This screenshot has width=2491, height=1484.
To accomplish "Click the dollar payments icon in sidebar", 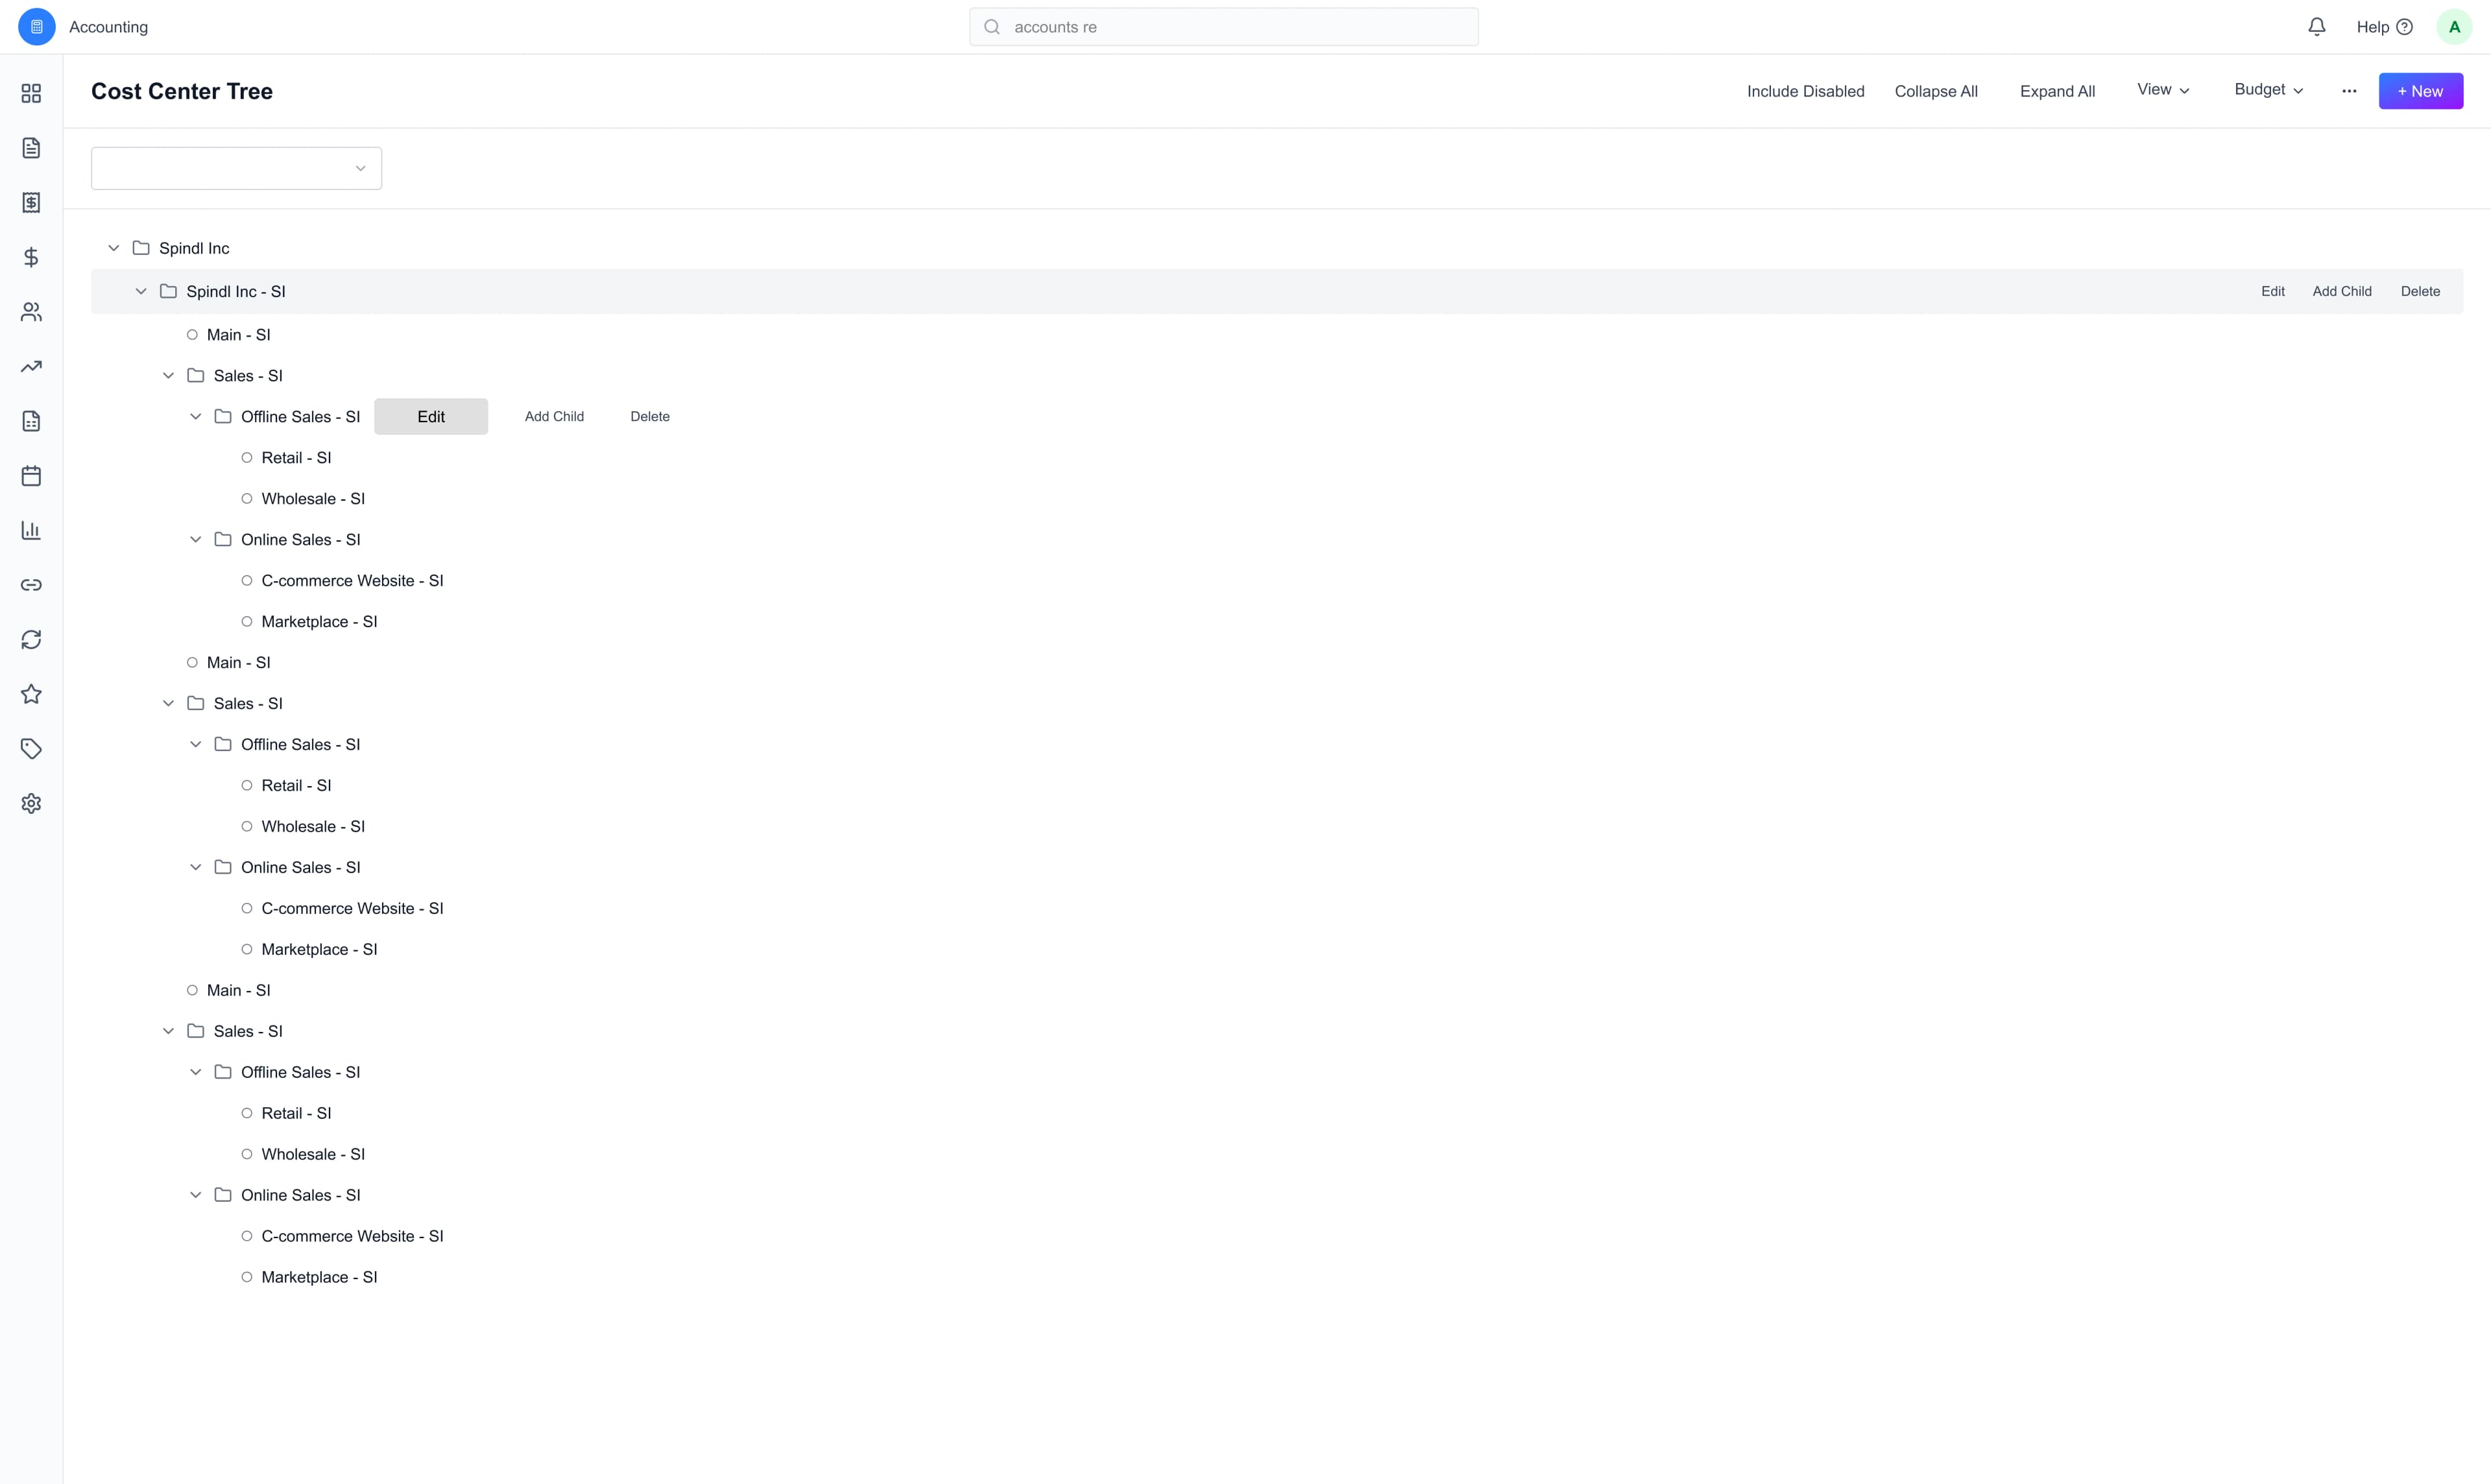I will coord(31,257).
